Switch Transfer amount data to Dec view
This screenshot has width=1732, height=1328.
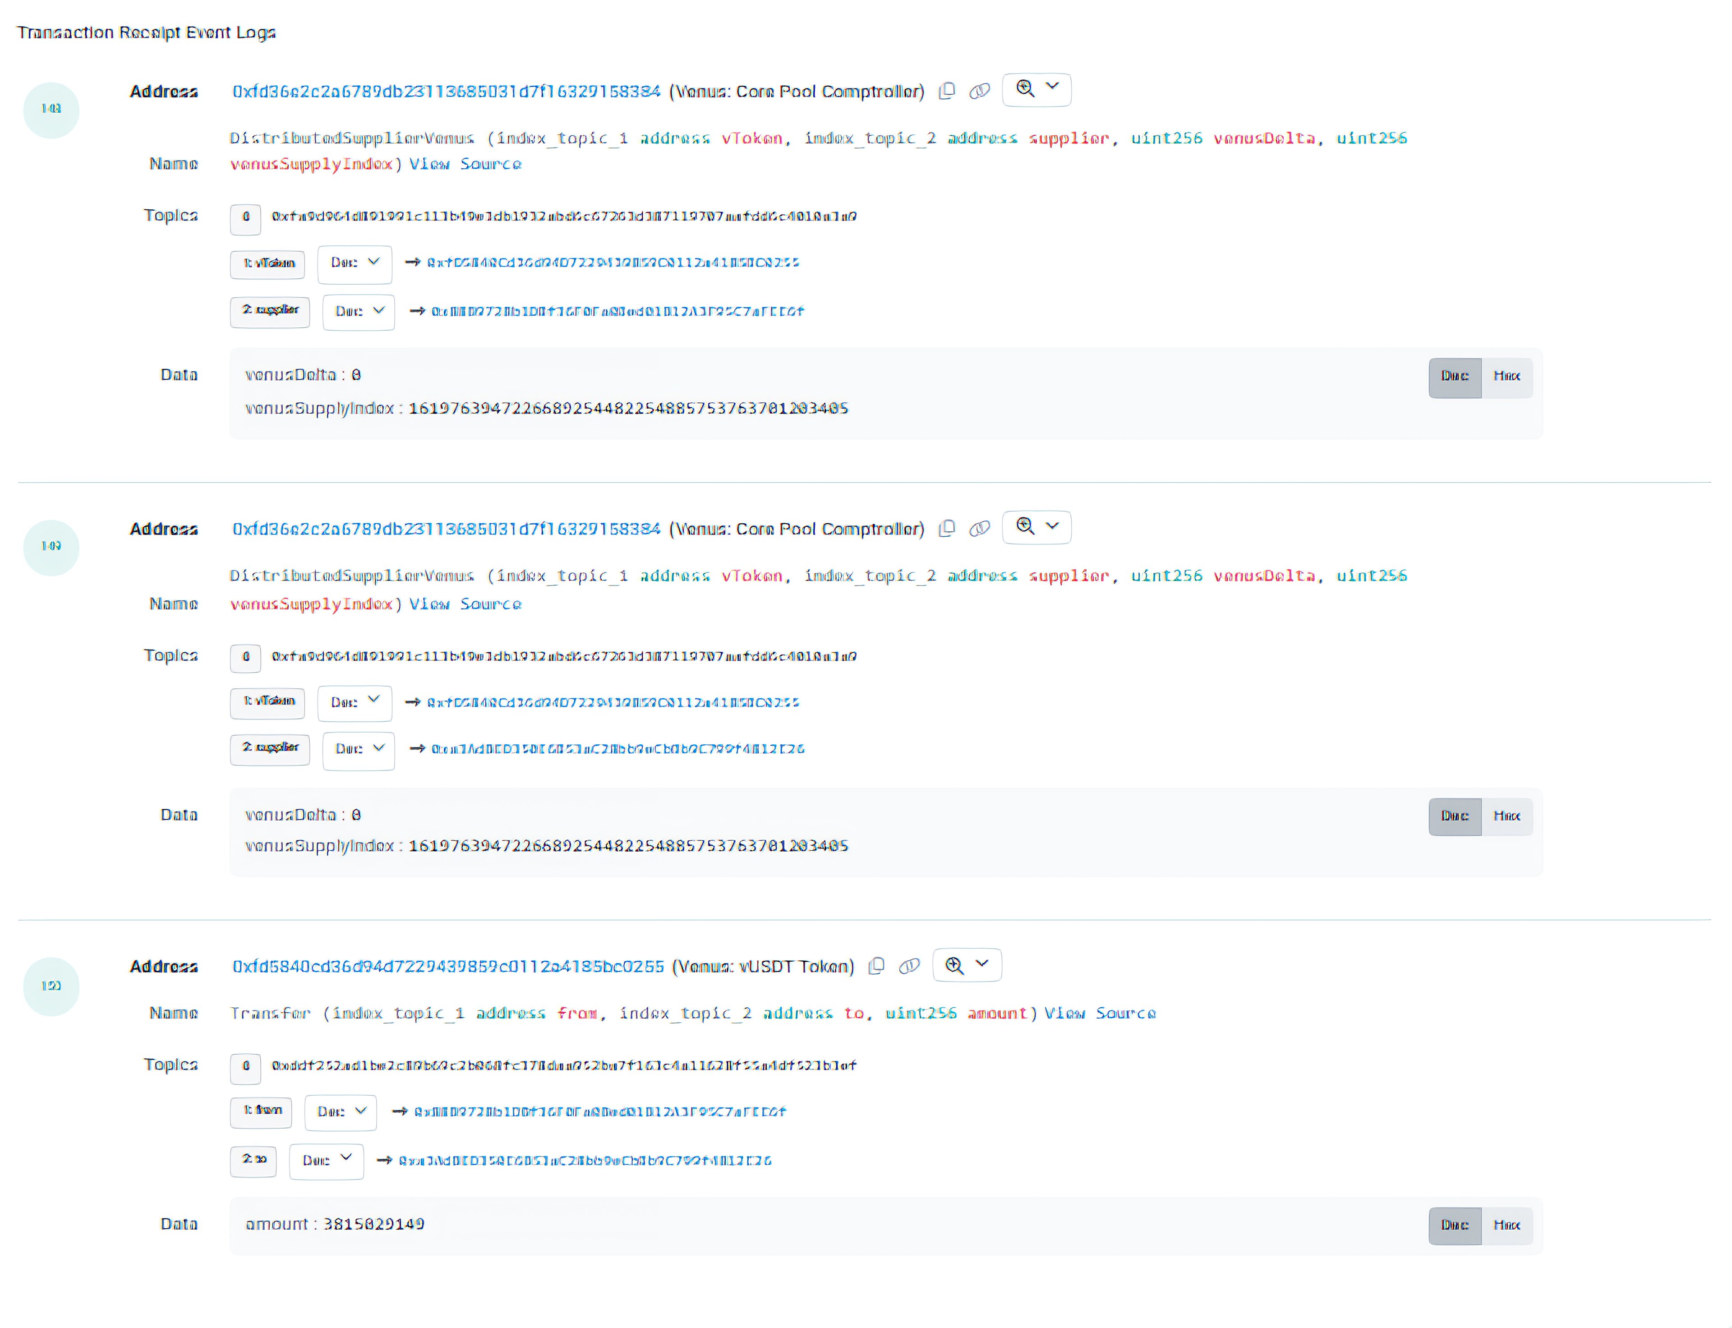(1455, 1226)
